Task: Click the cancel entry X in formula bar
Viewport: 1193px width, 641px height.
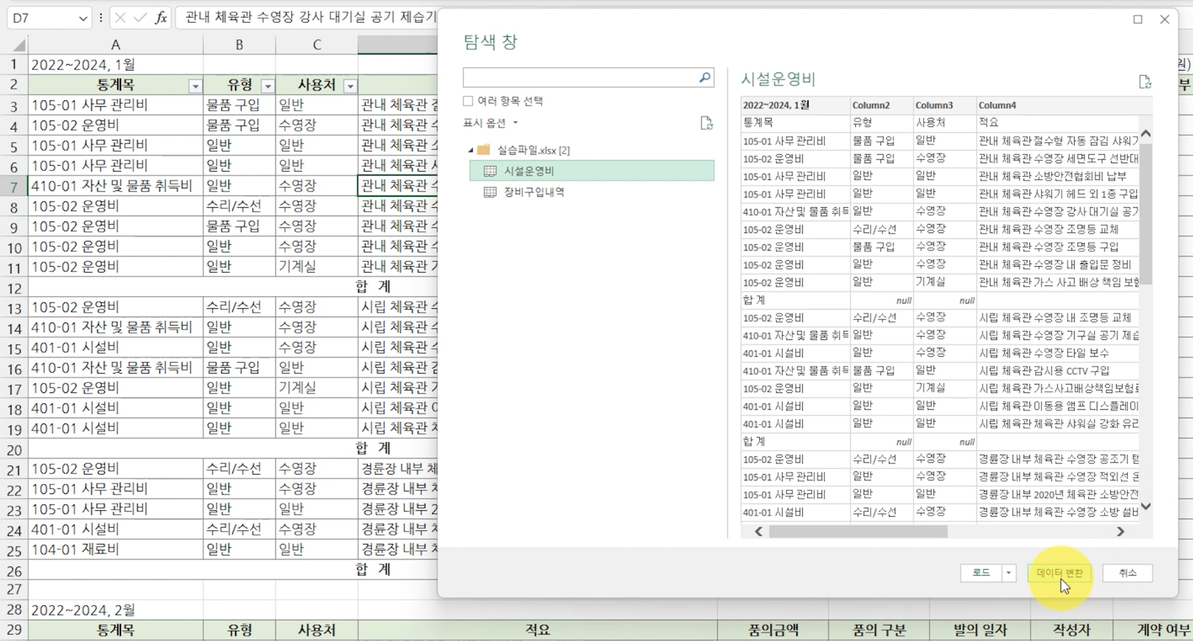Action: (120, 18)
